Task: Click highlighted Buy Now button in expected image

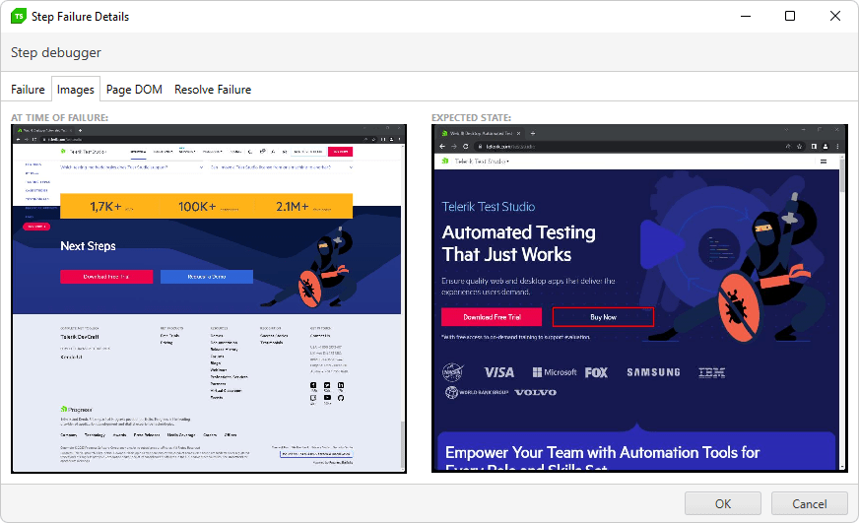Action: [603, 317]
